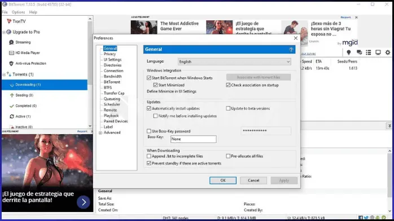Click the Seeds/Peers column header
The width and height of the screenshot is (394, 221).
(x=347, y=61)
